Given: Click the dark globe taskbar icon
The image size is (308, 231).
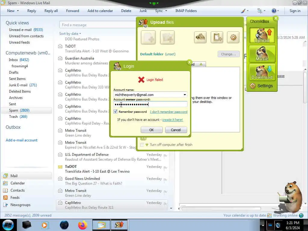Looking at the screenshot, I should [x=64, y=225].
